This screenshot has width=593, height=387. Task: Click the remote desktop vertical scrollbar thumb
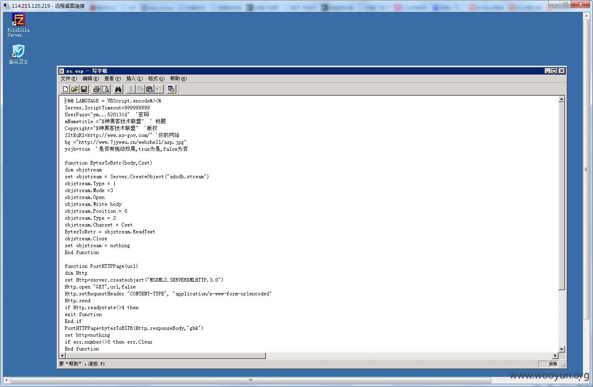[586, 169]
